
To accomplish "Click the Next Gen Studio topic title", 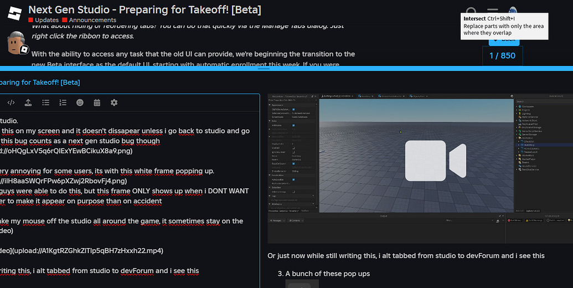I will point(144,9).
